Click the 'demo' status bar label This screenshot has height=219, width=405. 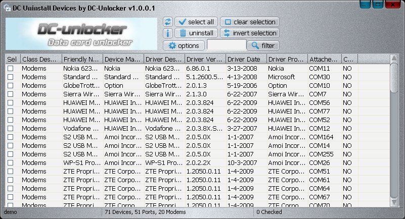pyautogui.click(x=10, y=212)
